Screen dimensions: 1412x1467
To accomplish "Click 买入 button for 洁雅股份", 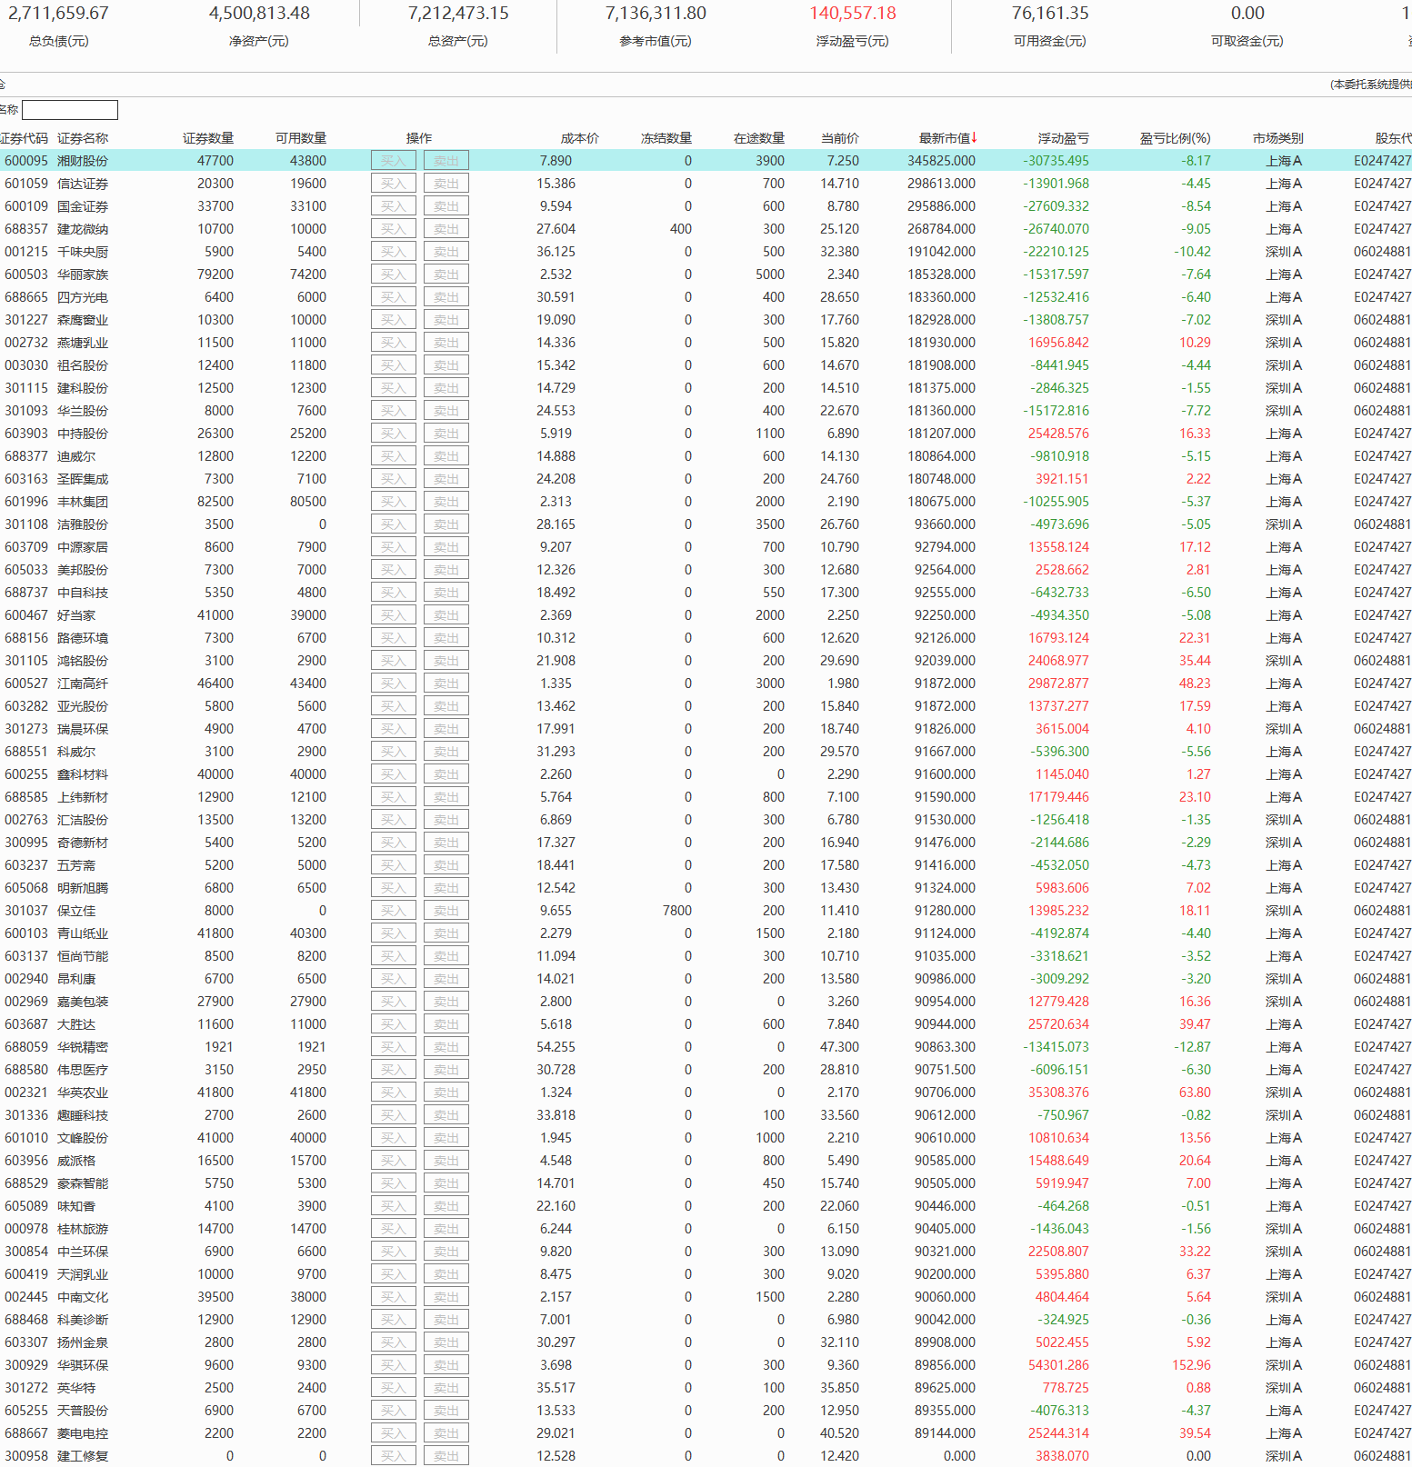I will click(394, 524).
